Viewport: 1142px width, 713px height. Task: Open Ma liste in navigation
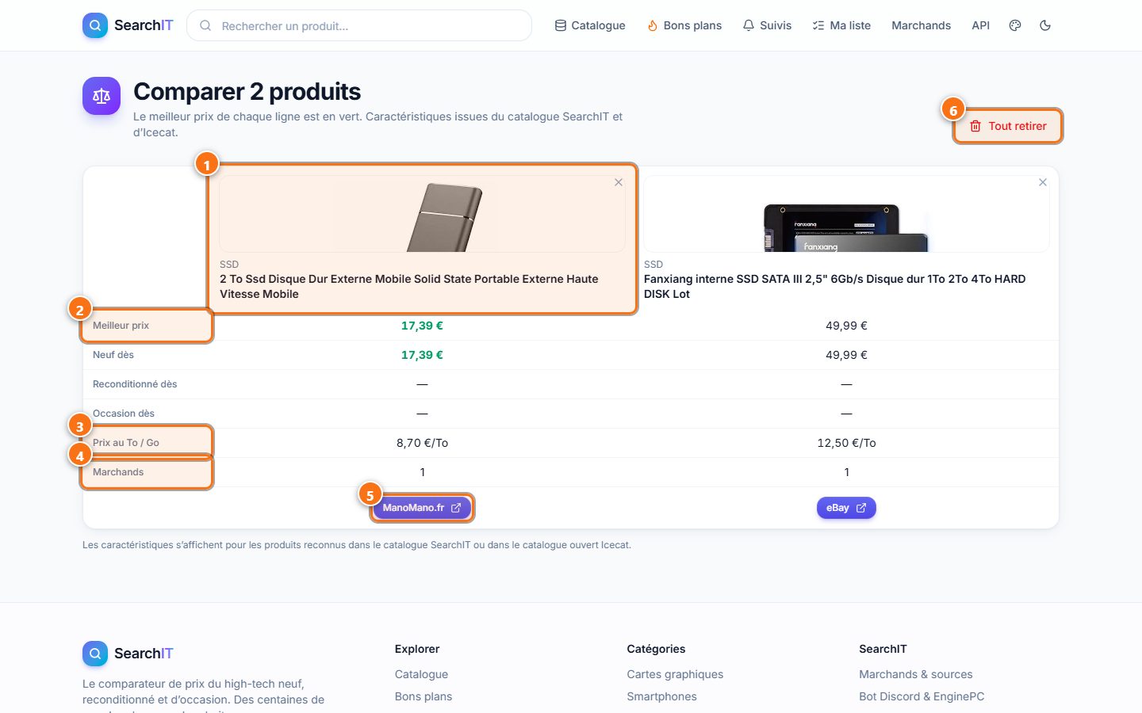tap(841, 25)
